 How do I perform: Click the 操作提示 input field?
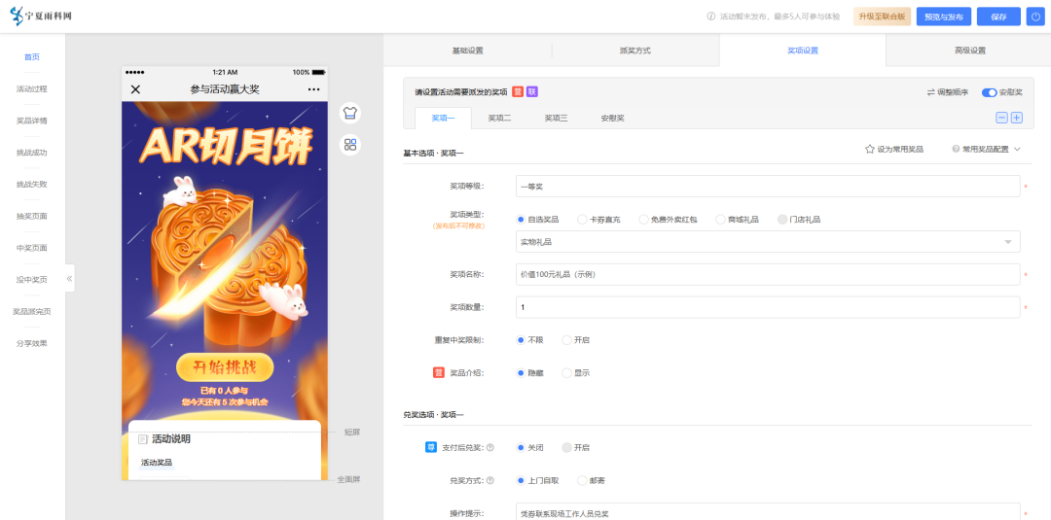click(768, 512)
